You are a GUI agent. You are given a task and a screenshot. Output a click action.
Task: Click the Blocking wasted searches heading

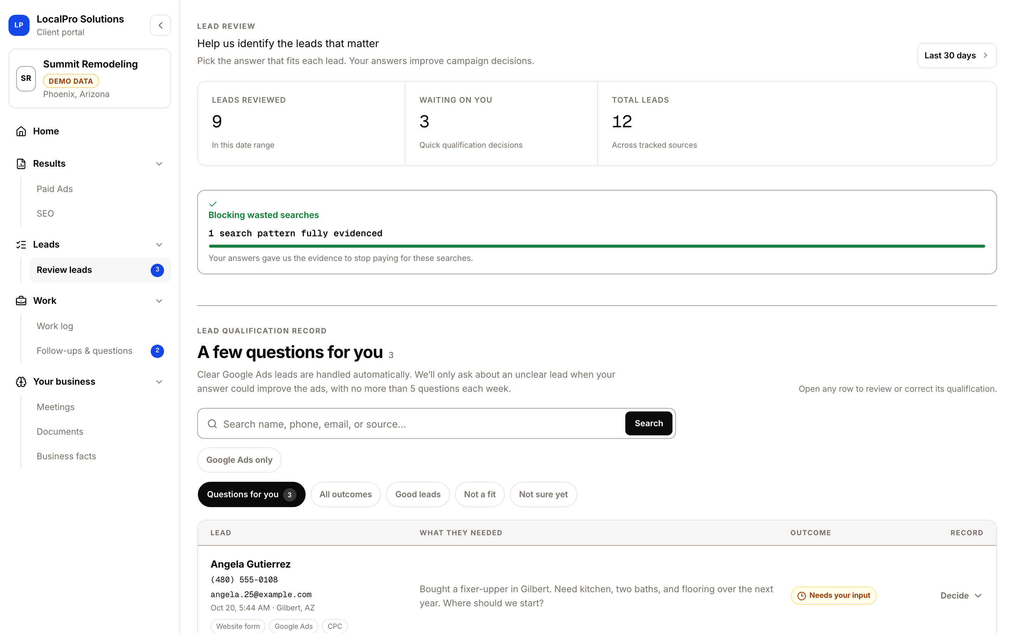click(x=264, y=215)
